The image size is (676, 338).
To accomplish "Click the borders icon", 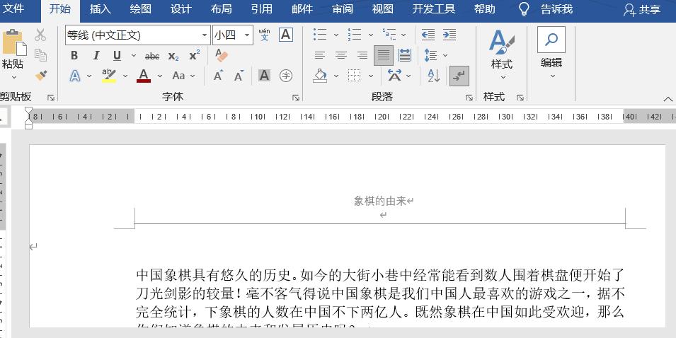I will pyautogui.click(x=355, y=76).
